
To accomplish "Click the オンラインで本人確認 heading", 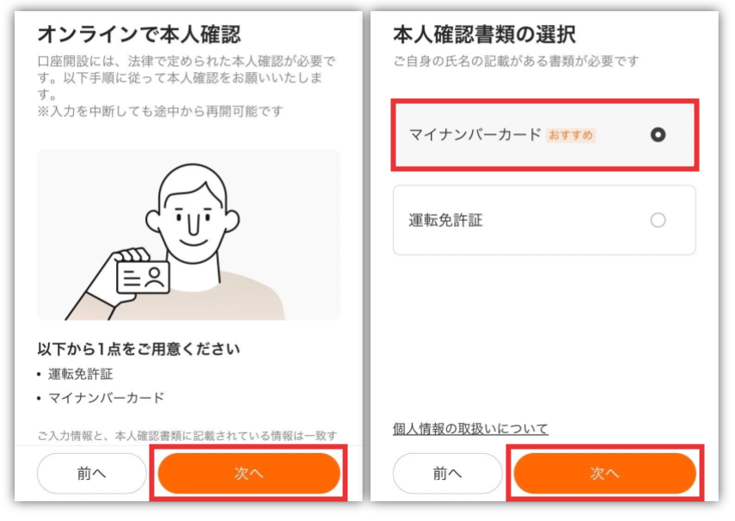I will 139,34.
